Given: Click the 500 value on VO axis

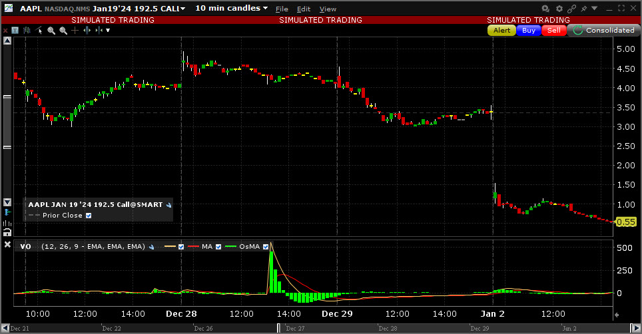Looking at the screenshot, I should (625, 248).
